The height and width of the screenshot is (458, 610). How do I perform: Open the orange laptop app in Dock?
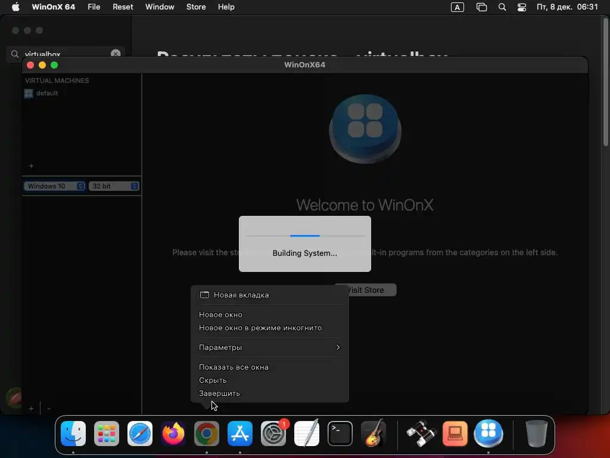455,434
